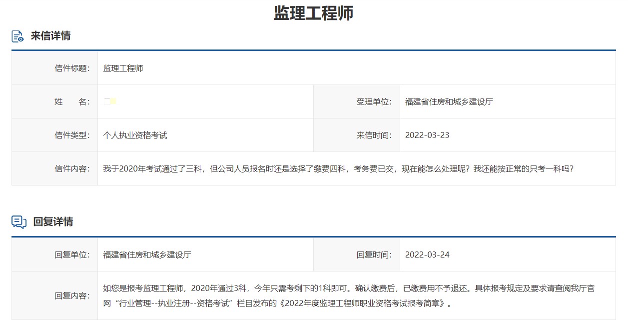This screenshot has width=628, height=328.
Task: Click the magnifier detail on the letter icon
Action: (x=21, y=39)
